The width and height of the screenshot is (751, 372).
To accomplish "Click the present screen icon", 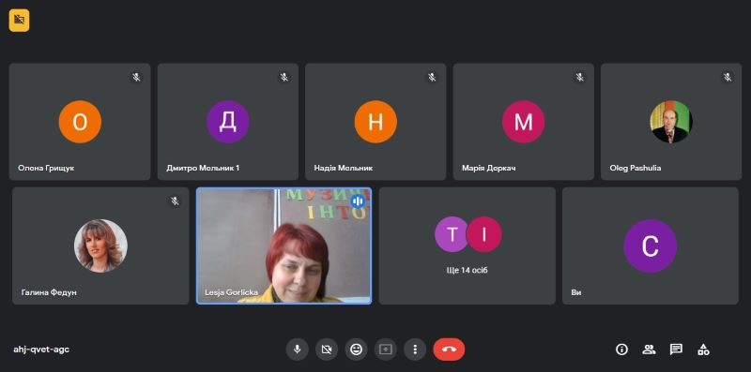I will pos(386,350).
